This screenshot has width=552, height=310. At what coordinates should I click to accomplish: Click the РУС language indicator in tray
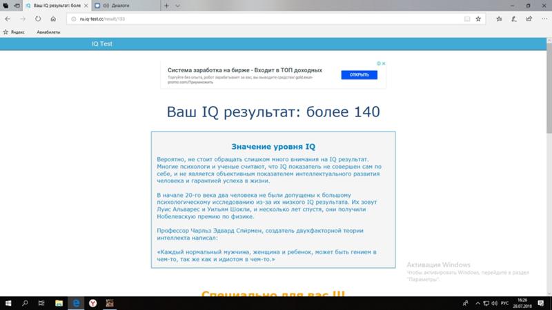pyautogui.click(x=505, y=302)
